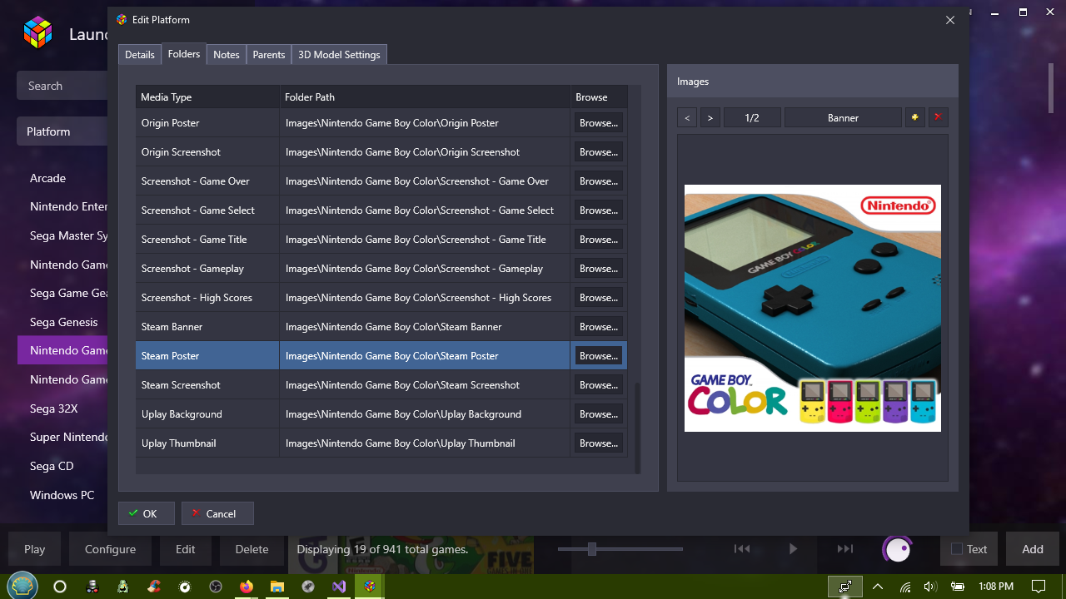This screenshot has width=1066, height=599.
Task: Click the Game Boy Color banner image
Action: (813, 308)
